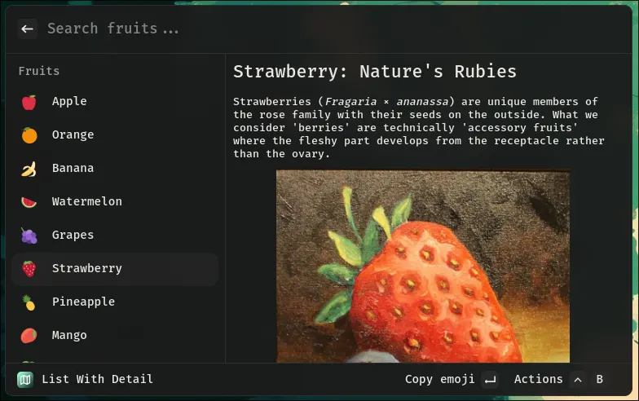
Task: Click the strawberry painting image
Action: tap(423, 266)
